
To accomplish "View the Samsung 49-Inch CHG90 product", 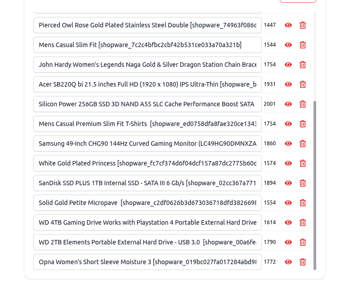I will [288, 144].
